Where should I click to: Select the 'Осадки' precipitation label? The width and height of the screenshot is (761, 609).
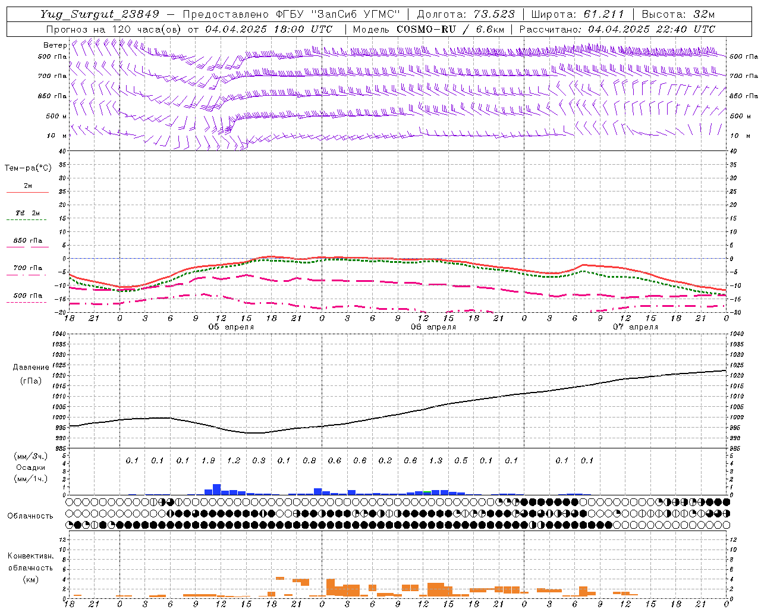coord(31,468)
